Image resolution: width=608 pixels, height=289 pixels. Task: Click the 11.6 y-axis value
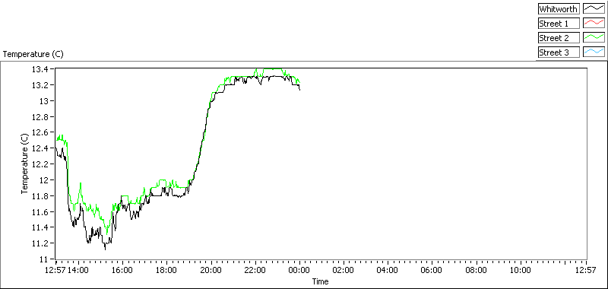40,211
